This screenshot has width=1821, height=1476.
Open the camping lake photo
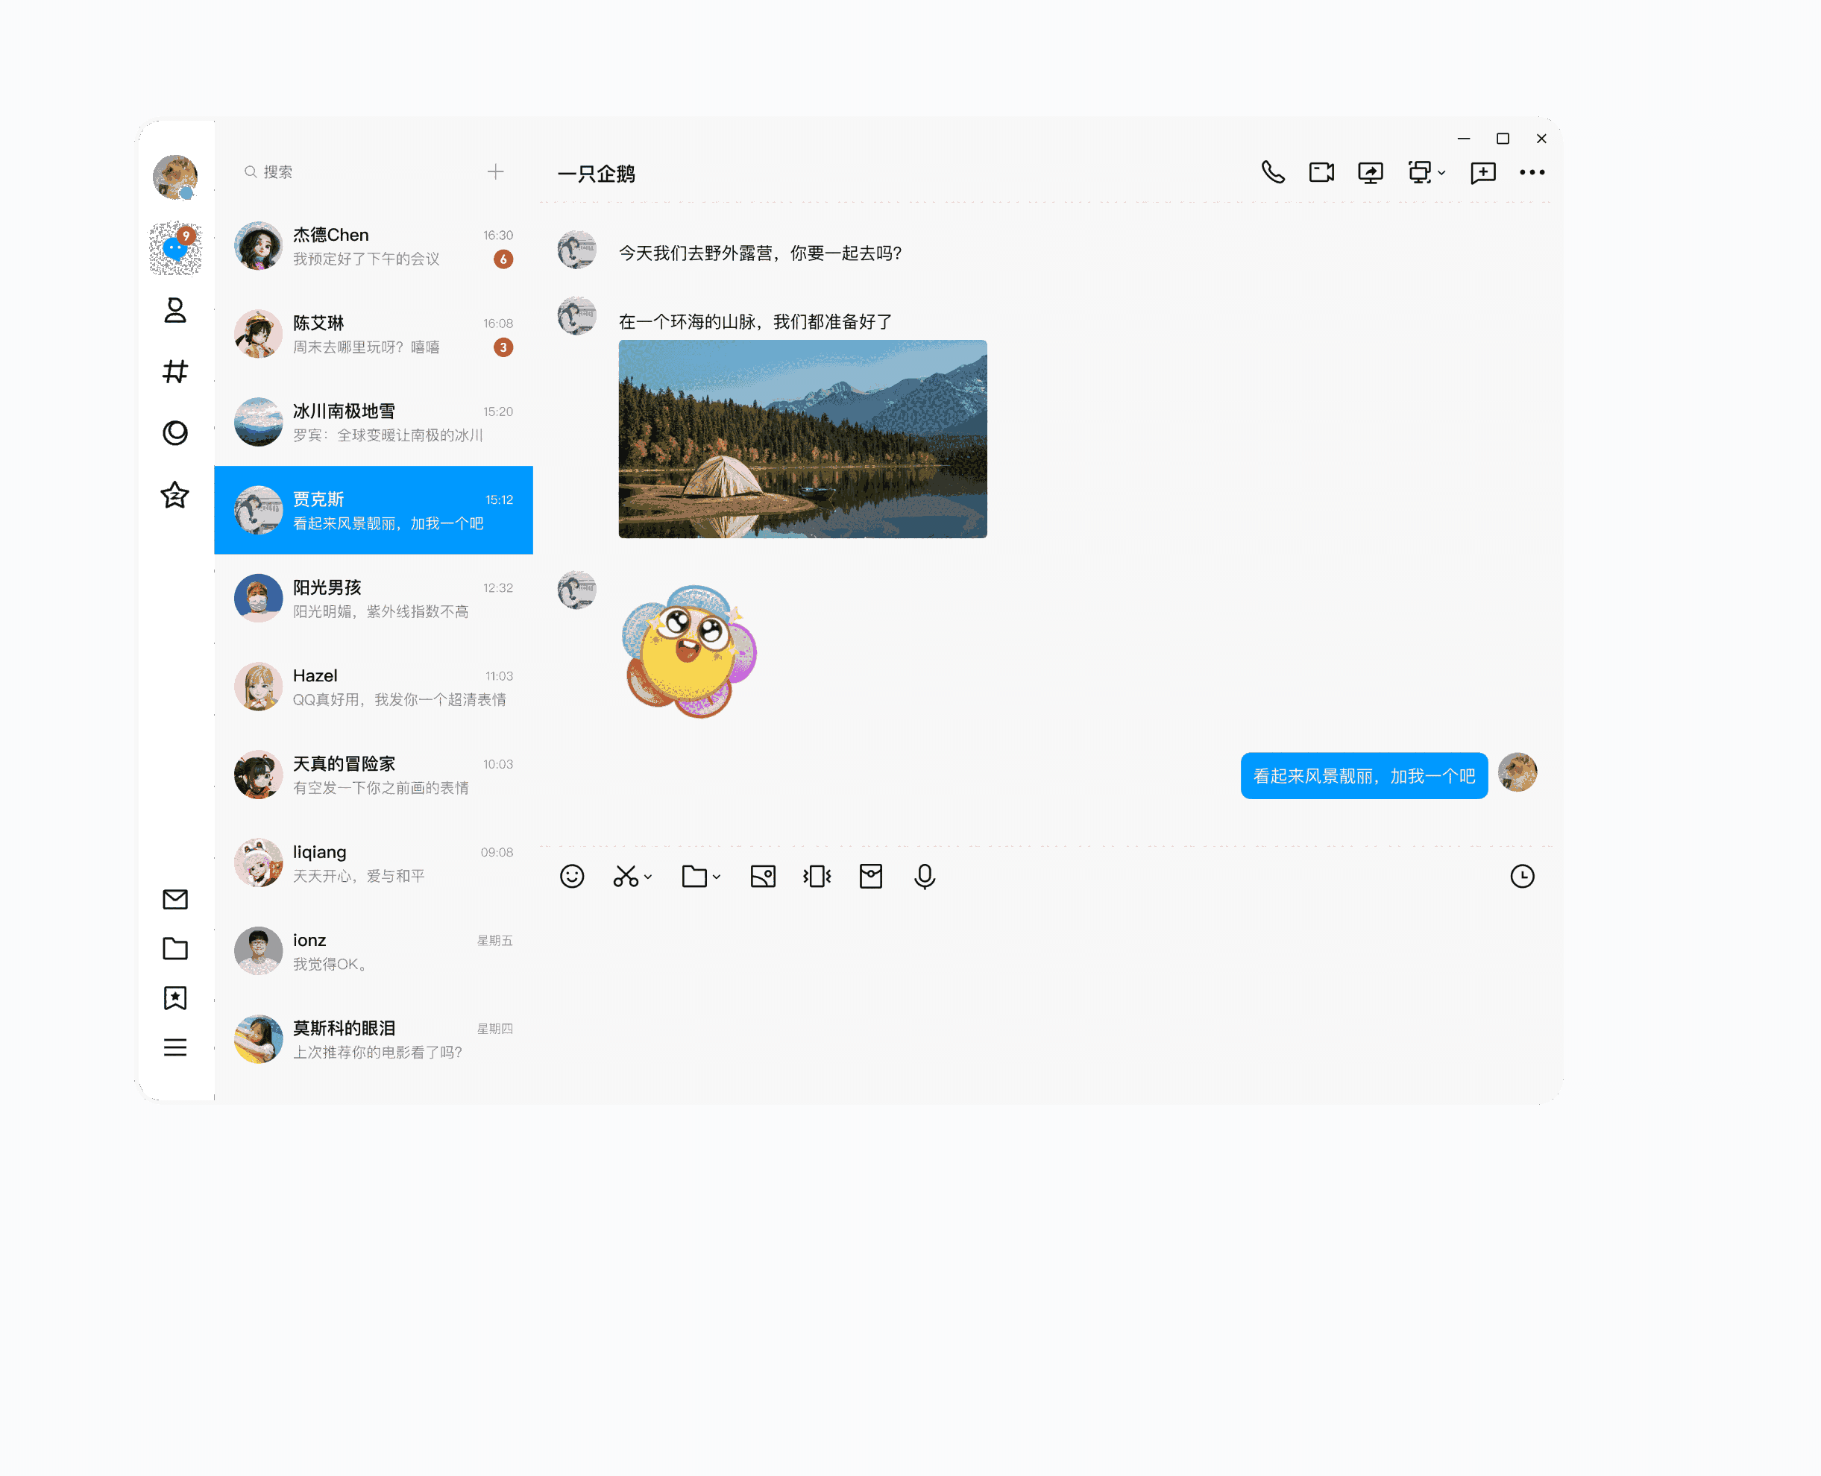coord(802,439)
